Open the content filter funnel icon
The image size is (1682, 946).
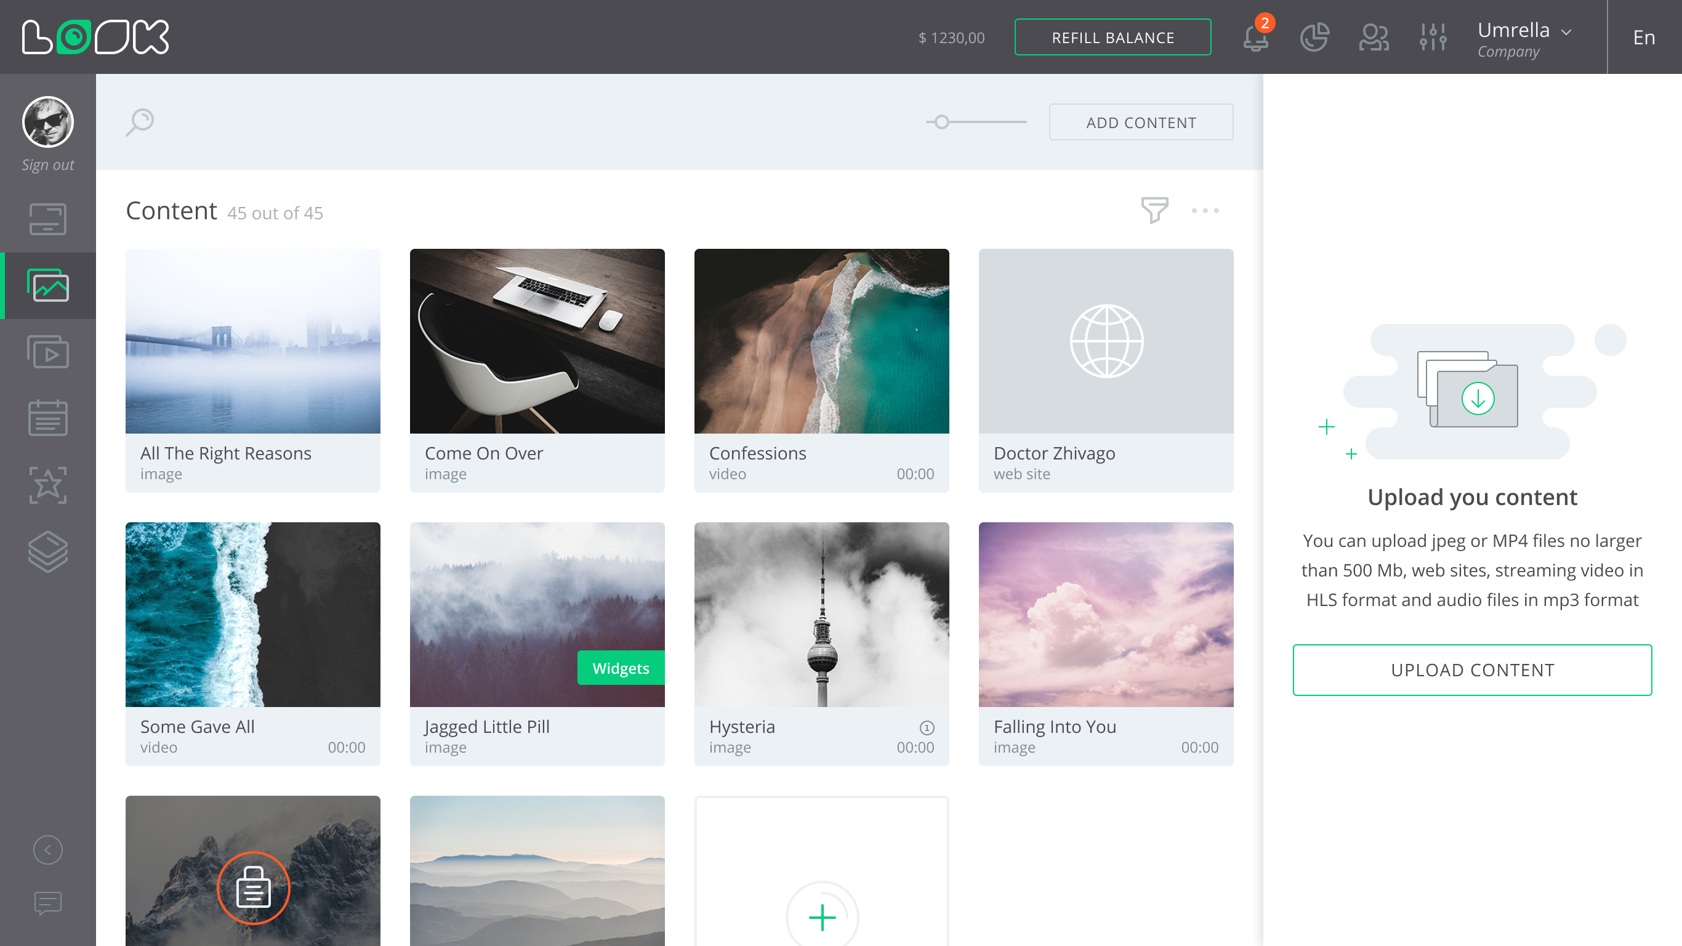point(1154,211)
